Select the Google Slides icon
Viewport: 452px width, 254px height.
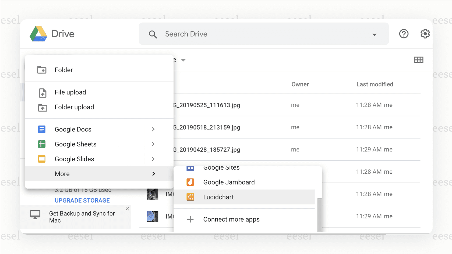click(x=42, y=159)
